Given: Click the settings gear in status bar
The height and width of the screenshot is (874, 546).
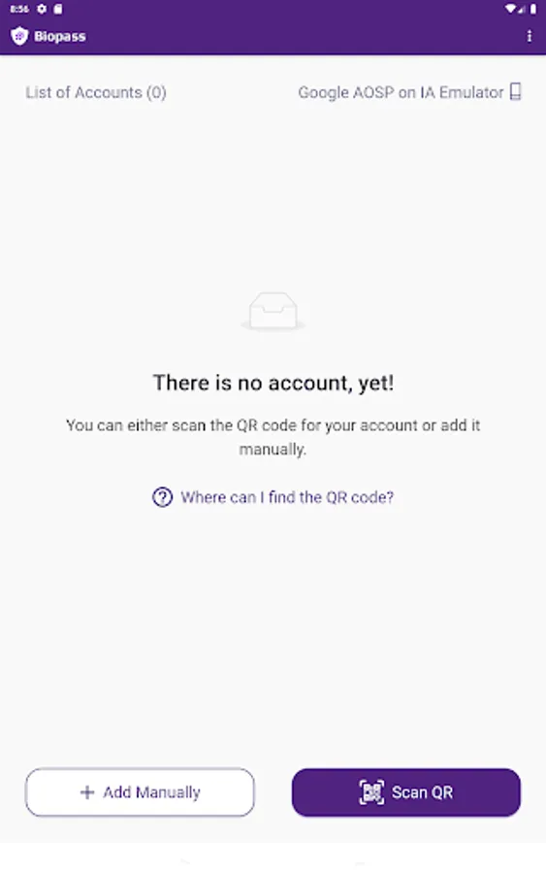Looking at the screenshot, I should [x=42, y=9].
